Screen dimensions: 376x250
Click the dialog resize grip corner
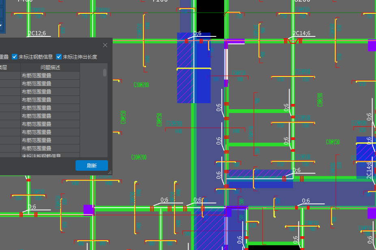coord(110,172)
